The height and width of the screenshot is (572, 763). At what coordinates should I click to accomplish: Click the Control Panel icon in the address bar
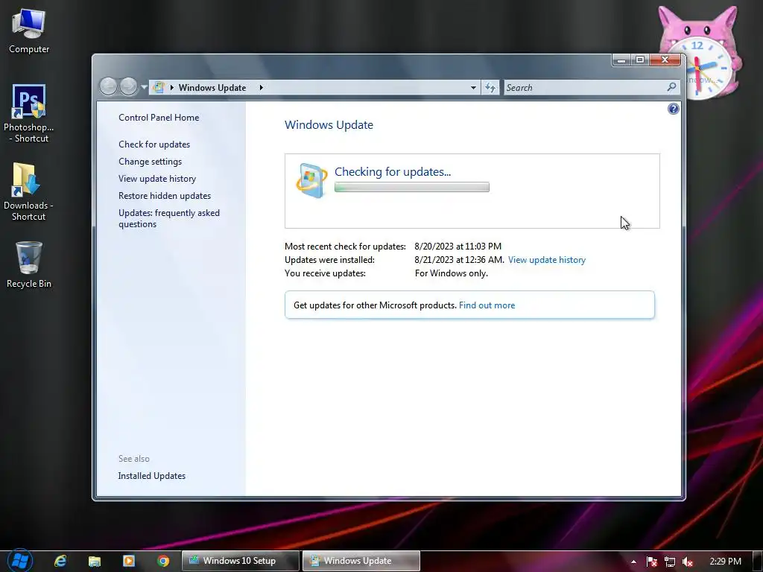[x=159, y=88]
